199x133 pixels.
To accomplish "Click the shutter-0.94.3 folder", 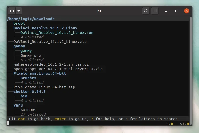I will 30,92.
